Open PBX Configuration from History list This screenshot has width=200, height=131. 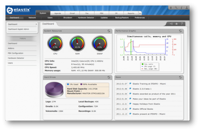tap(16, 53)
